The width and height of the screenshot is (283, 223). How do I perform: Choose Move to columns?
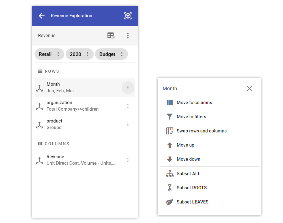click(x=209, y=103)
